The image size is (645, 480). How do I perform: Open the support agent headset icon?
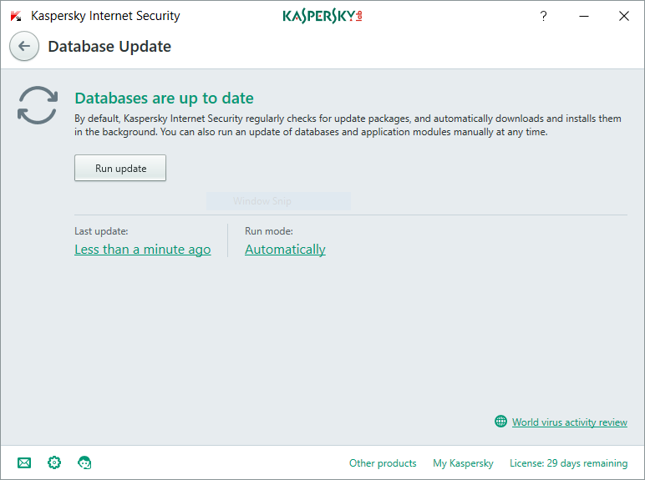tap(84, 462)
